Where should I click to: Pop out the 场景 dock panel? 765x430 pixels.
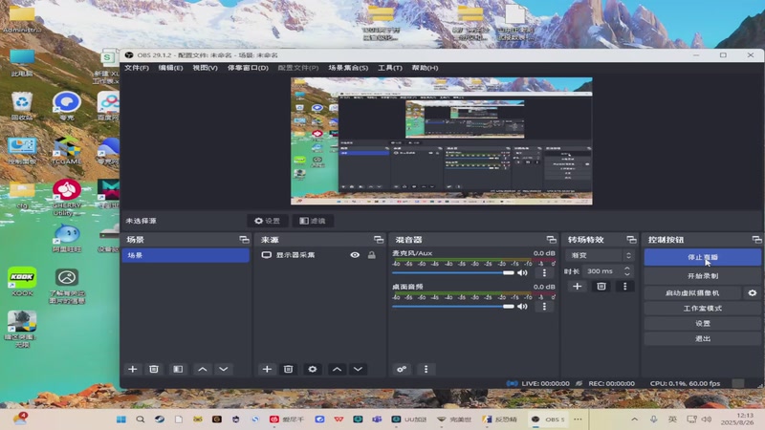244,240
